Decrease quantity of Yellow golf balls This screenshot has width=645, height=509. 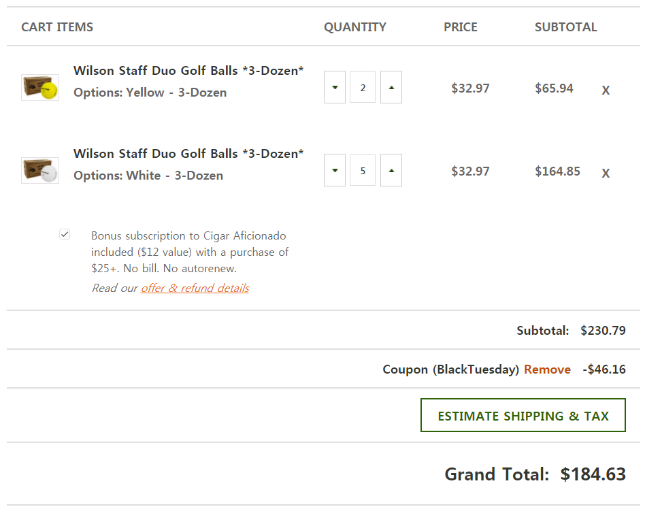click(335, 87)
